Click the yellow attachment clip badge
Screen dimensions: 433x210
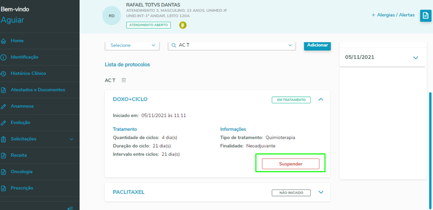click(182, 25)
